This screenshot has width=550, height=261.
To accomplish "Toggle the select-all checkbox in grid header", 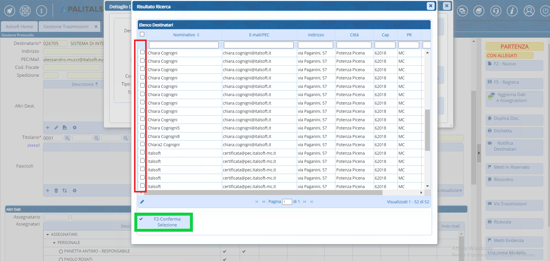I will [142, 34].
